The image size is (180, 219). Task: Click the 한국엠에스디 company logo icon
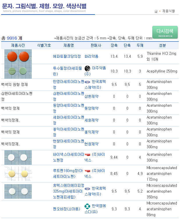[87, 206]
